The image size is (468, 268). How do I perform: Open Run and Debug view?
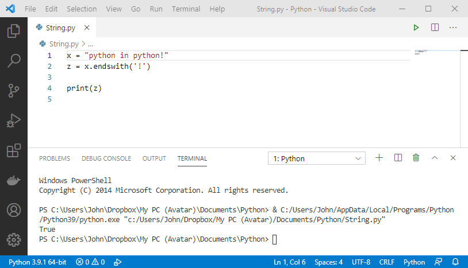[13, 121]
